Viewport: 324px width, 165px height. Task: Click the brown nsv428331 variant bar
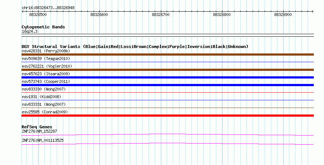pos(167,55)
